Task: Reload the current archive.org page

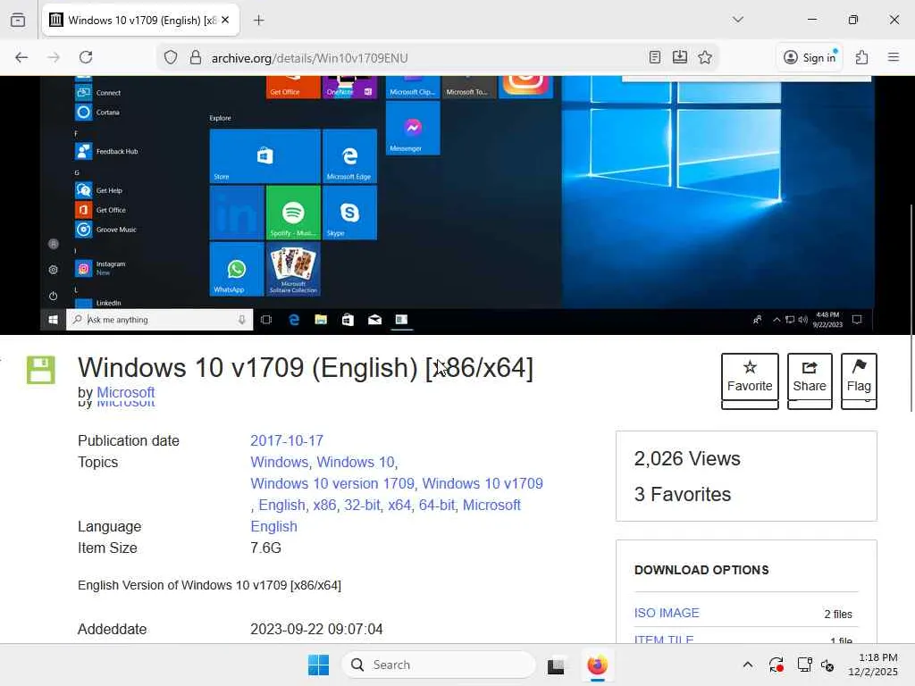Action: (86, 57)
